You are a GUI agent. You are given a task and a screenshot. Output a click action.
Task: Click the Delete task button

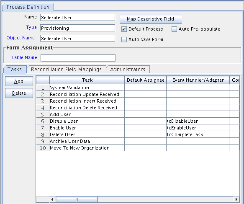19,93
